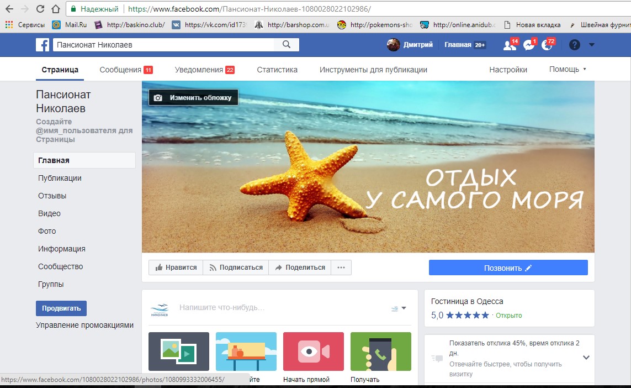Click the Подписаться button
The width and height of the screenshot is (631, 388).
(x=236, y=268)
